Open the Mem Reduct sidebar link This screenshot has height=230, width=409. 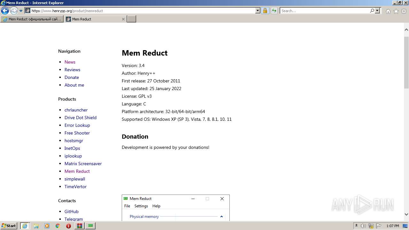pyautogui.click(x=77, y=171)
